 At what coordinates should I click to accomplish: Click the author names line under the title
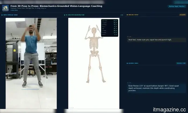tap(28, 8)
